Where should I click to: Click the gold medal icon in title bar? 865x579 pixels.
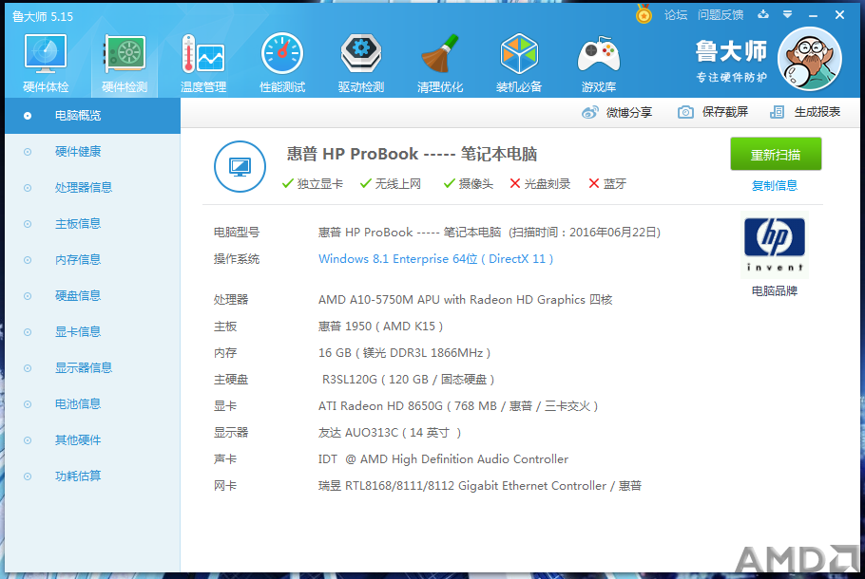pyautogui.click(x=644, y=14)
